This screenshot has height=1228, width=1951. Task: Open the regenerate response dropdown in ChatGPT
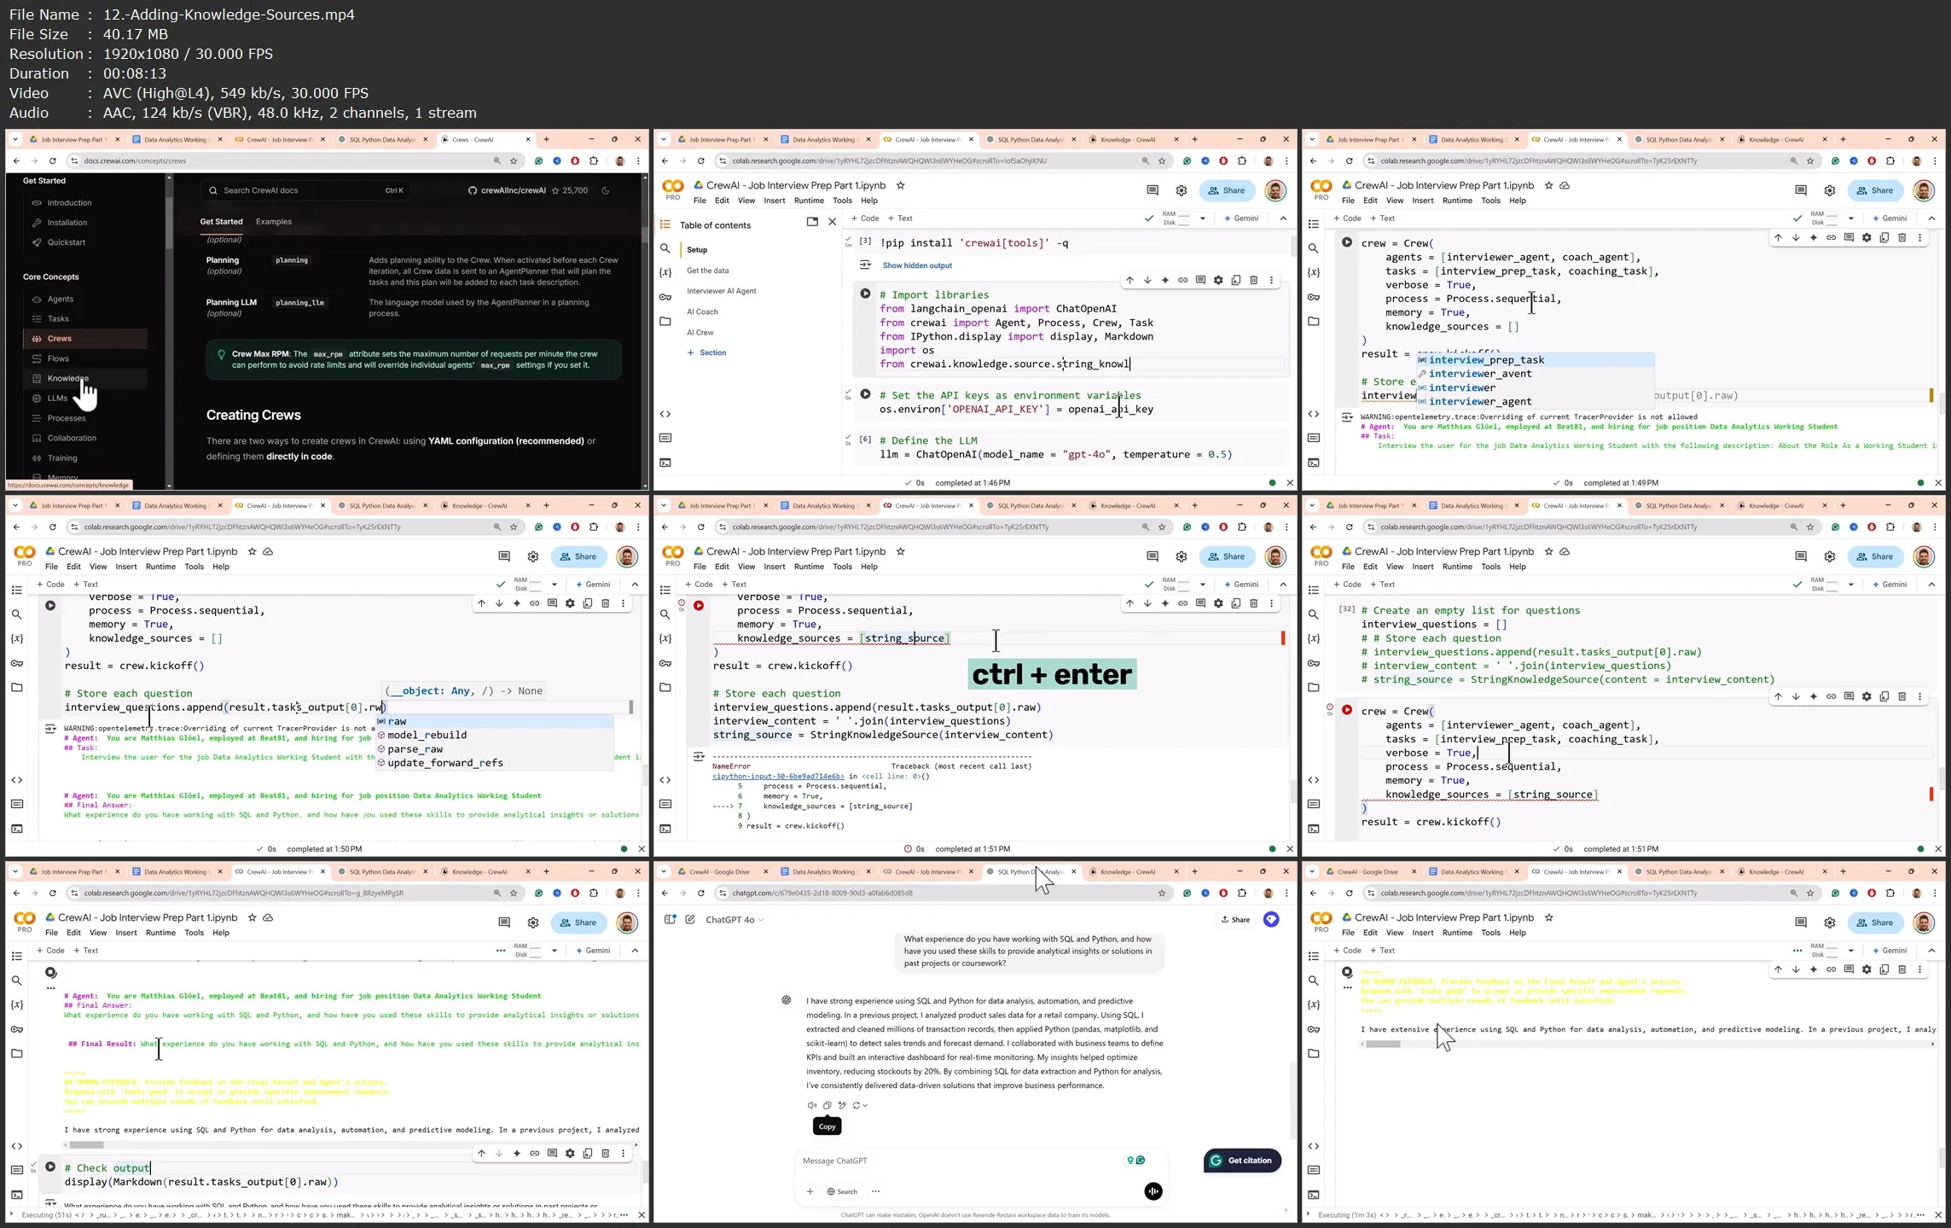click(x=860, y=1105)
